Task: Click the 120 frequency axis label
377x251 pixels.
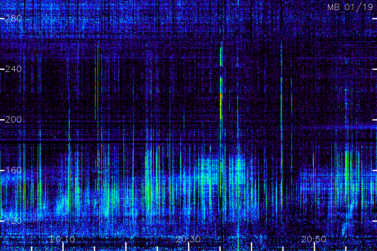Action: point(13,221)
